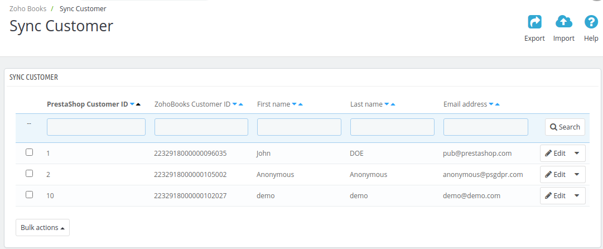Click the Search button
Screen dimensions: 603x249
(565, 127)
